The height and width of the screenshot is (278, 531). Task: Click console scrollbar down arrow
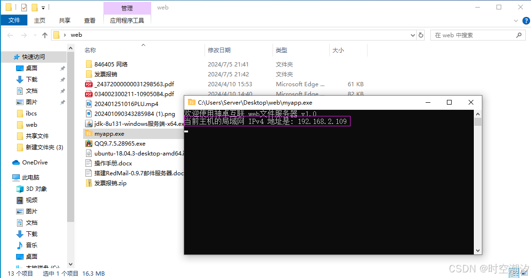tap(478, 251)
